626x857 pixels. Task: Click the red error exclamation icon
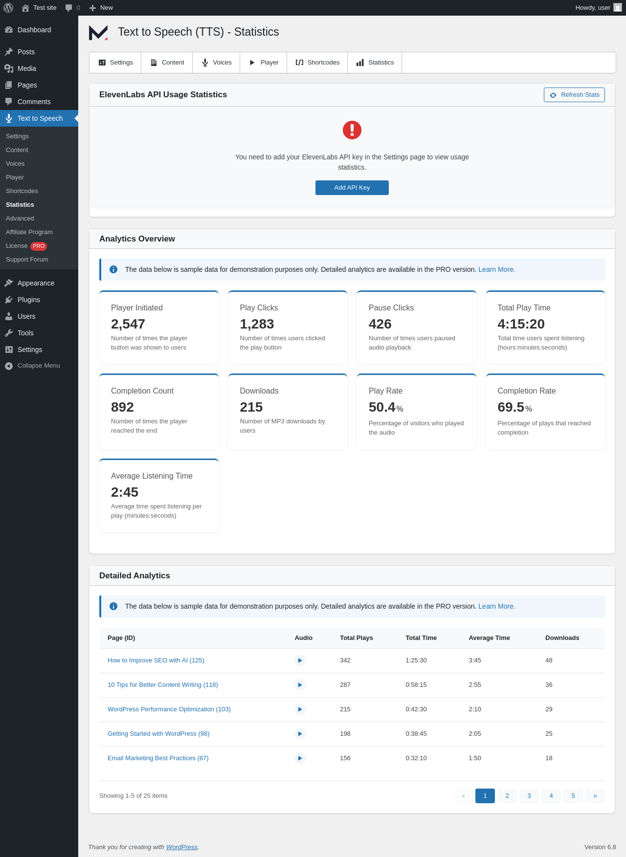(352, 130)
